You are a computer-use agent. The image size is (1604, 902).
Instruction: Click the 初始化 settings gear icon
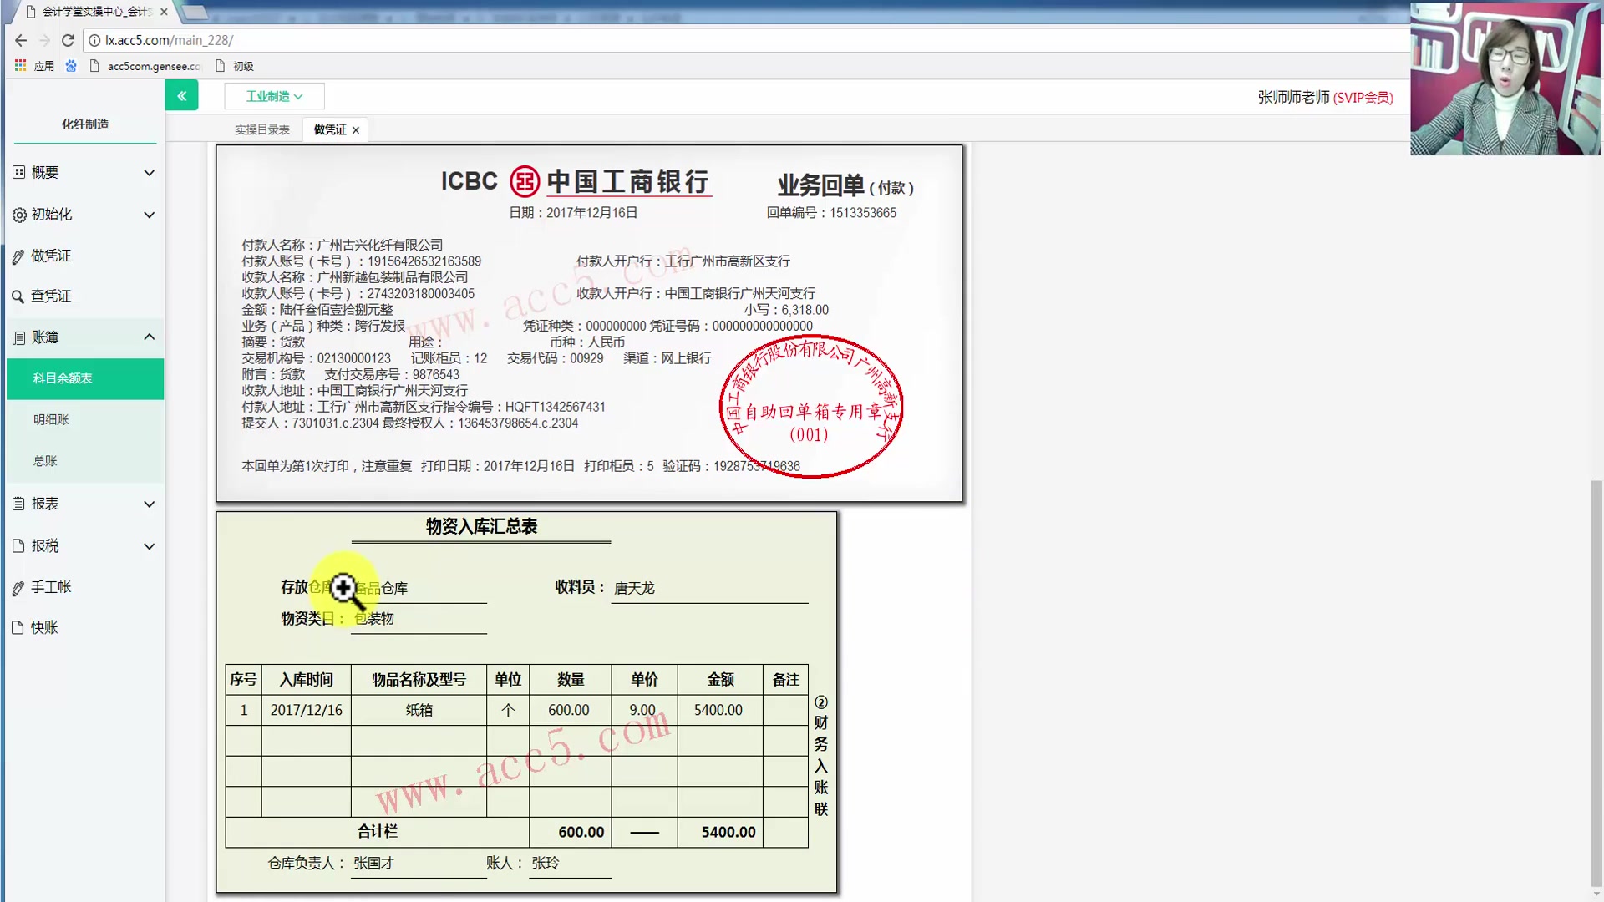click(18, 214)
